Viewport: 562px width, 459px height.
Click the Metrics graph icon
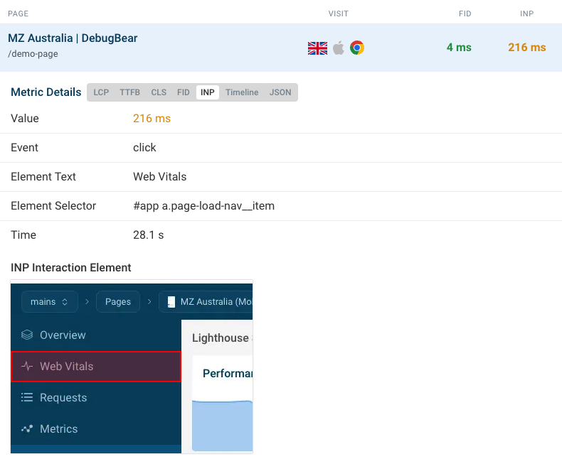point(27,429)
